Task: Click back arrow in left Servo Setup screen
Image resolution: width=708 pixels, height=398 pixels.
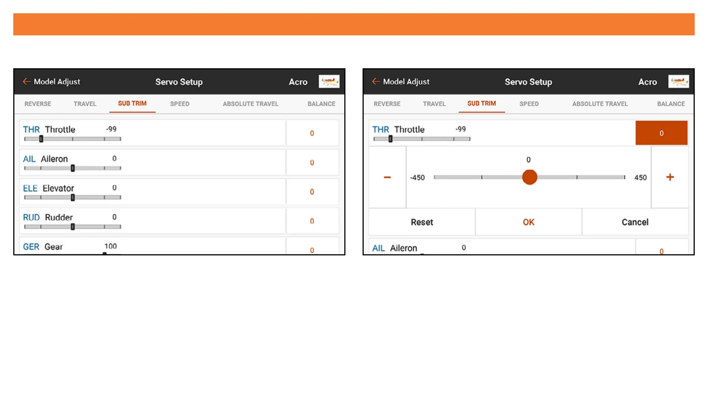Action: pyautogui.click(x=27, y=82)
